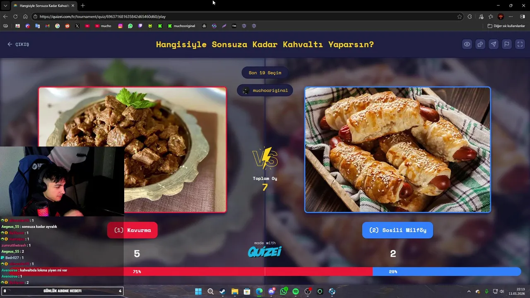Enter fullscreen with the corner-brackets icon
530x298 pixels.
click(x=520, y=44)
